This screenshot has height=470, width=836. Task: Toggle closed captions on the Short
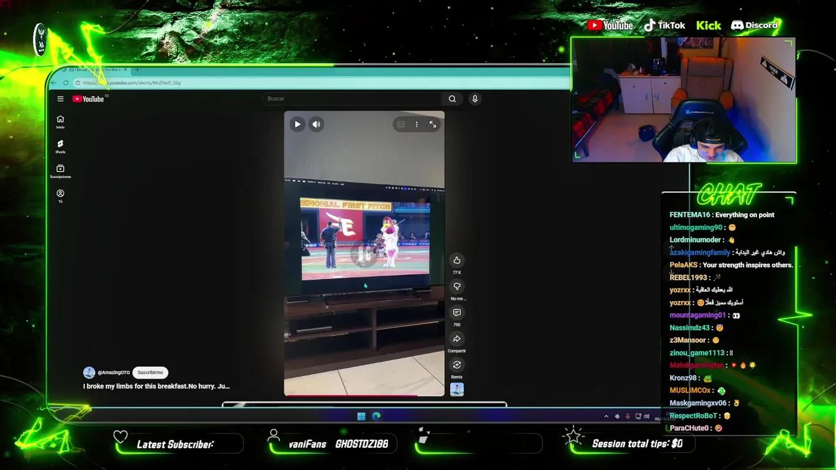(400, 124)
